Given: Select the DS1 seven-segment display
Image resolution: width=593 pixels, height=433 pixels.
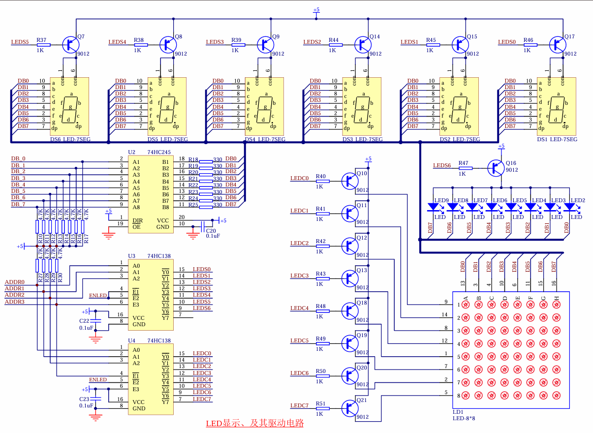Looking at the screenshot, I should 556,106.
